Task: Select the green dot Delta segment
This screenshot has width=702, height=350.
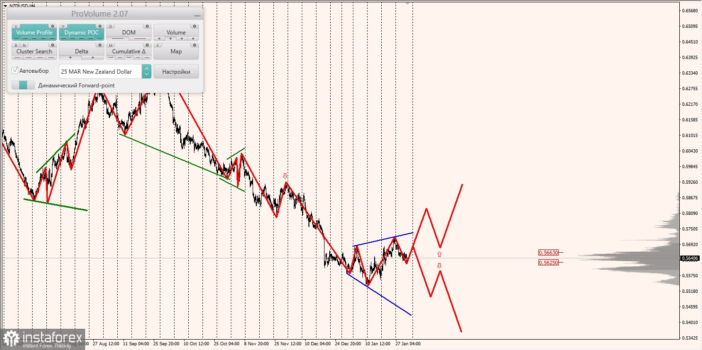Action: tap(70, 58)
